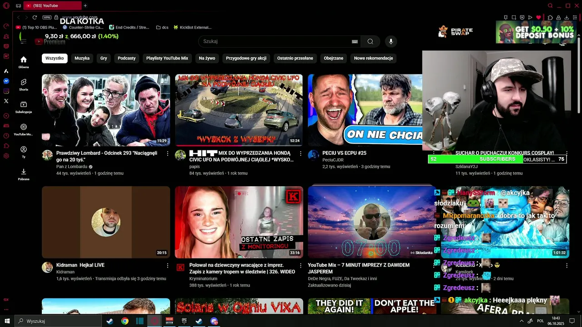This screenshot has height=327, width=582.
Task: Click the heart bookmark icon
Action: 539,17
